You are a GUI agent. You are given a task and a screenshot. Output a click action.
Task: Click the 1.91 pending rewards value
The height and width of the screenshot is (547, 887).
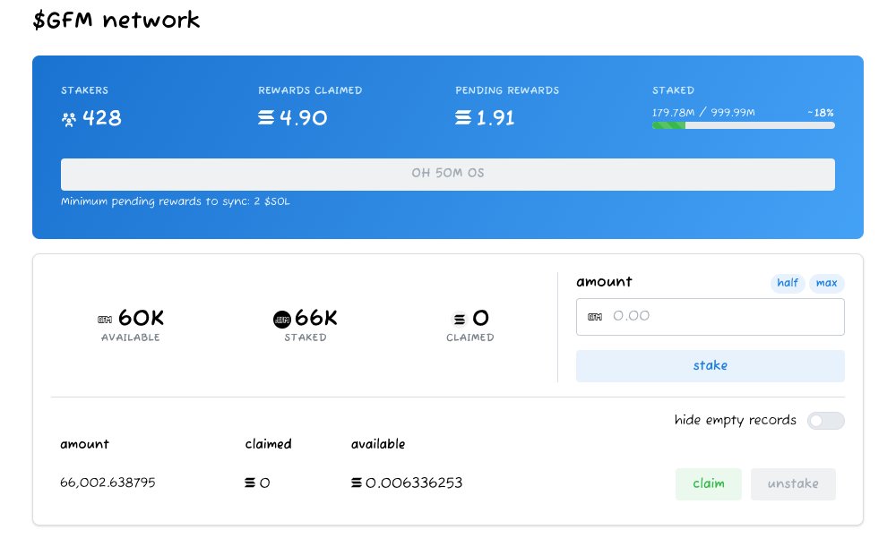tap(495, 118)
